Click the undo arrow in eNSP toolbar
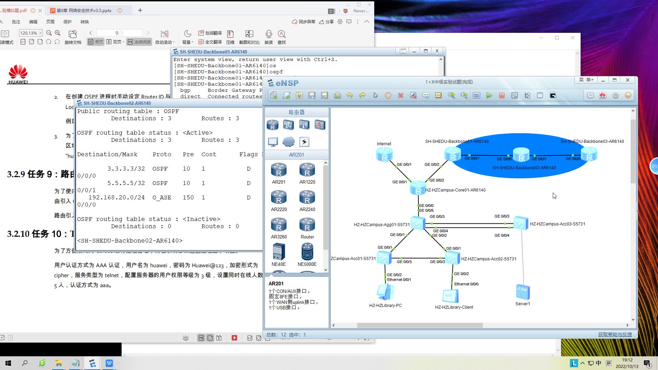This screenshot has width=658, height=370. [350, 96]
